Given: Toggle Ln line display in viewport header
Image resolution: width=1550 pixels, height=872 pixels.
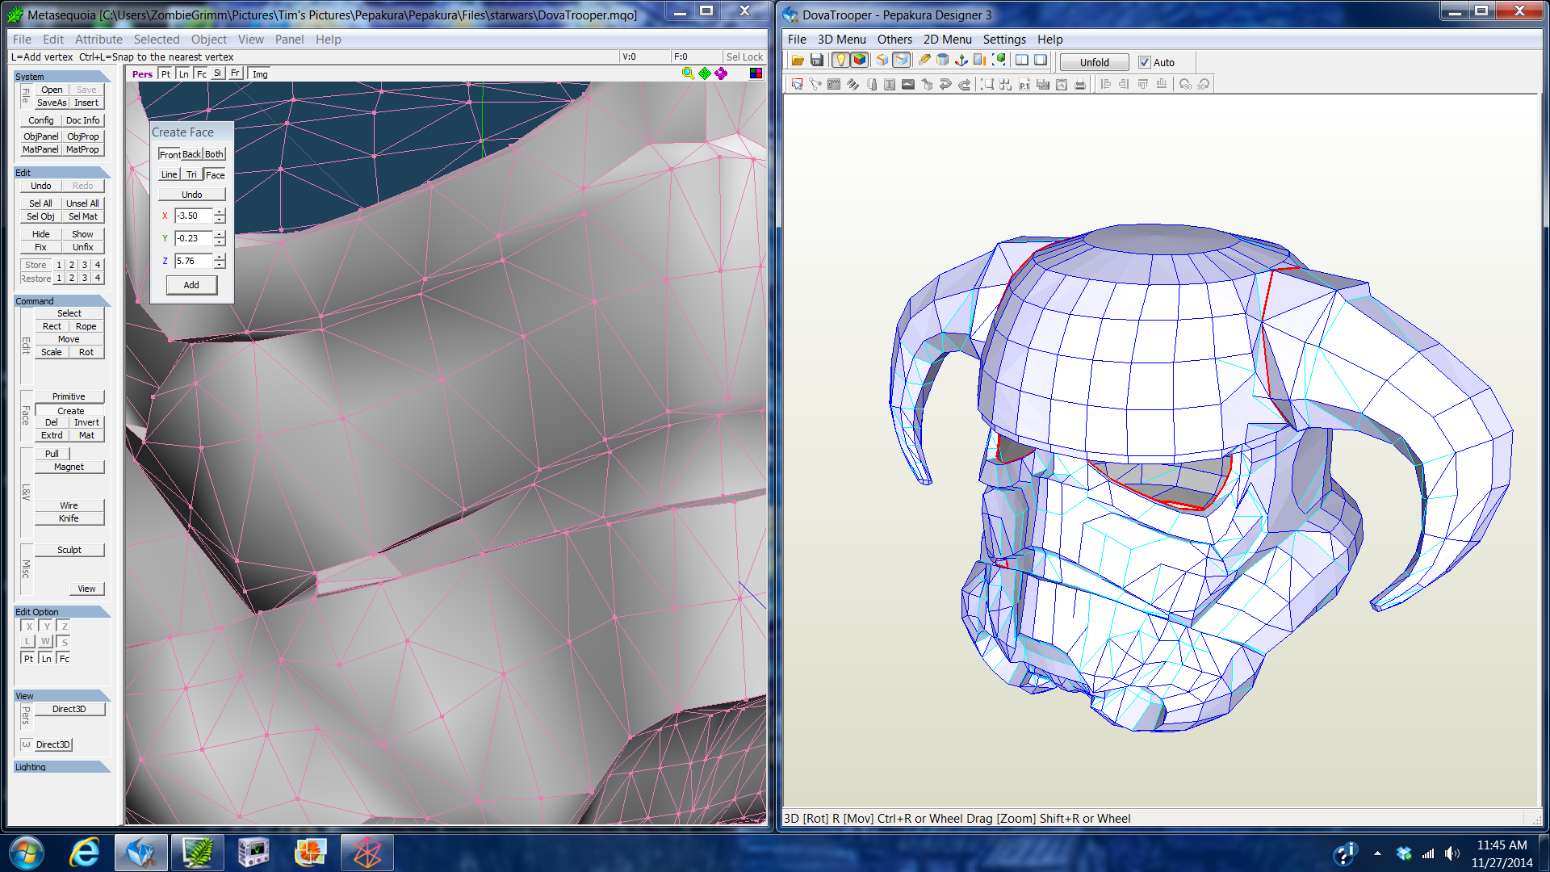Looking at the screenshot, I should 184,73.
